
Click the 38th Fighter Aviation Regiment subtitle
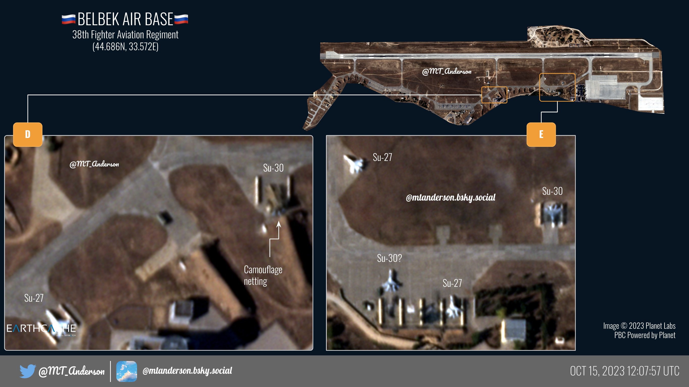[125, 35]
